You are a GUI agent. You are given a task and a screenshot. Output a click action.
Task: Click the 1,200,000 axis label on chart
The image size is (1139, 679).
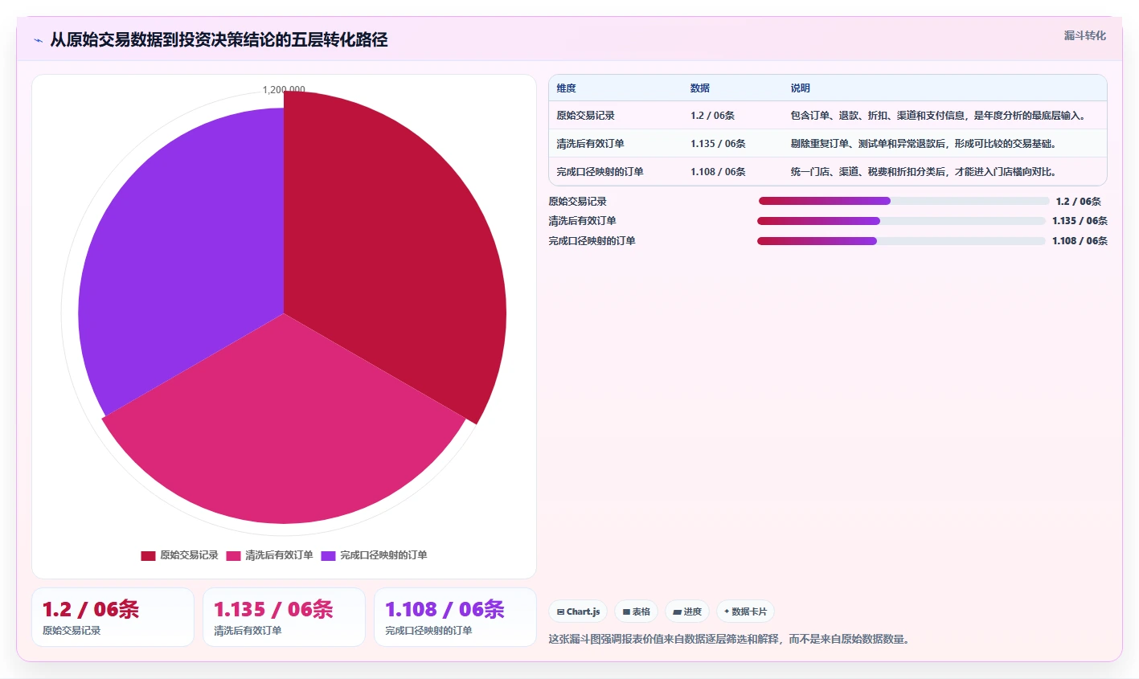coord(284,90)
